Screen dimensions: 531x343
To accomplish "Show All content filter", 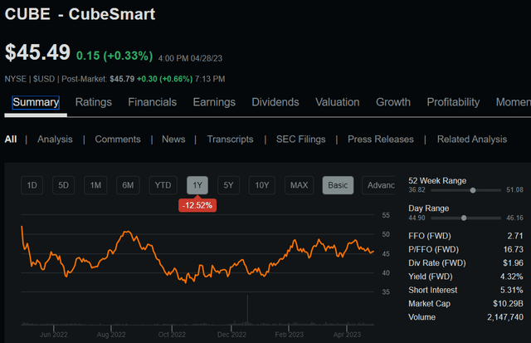I will pos(11,140).
